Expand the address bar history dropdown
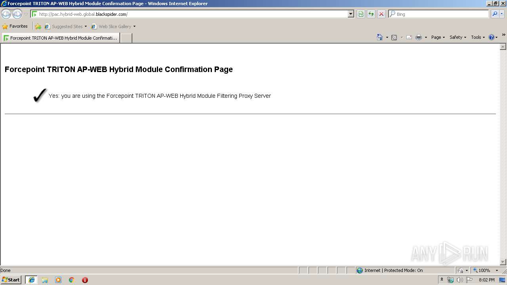Viewport: 507px width, 285px height. (x=351, y=14)
